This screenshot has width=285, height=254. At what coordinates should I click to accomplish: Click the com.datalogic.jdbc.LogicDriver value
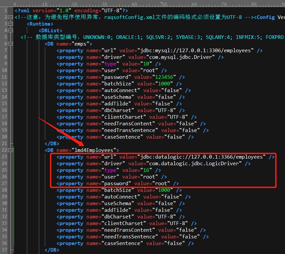194,164
